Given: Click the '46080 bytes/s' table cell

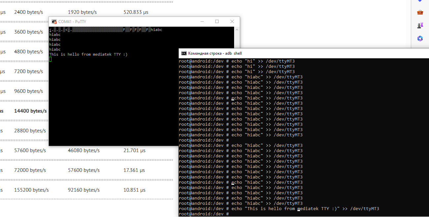Looking at the screenshot, I should pos(84,150).
